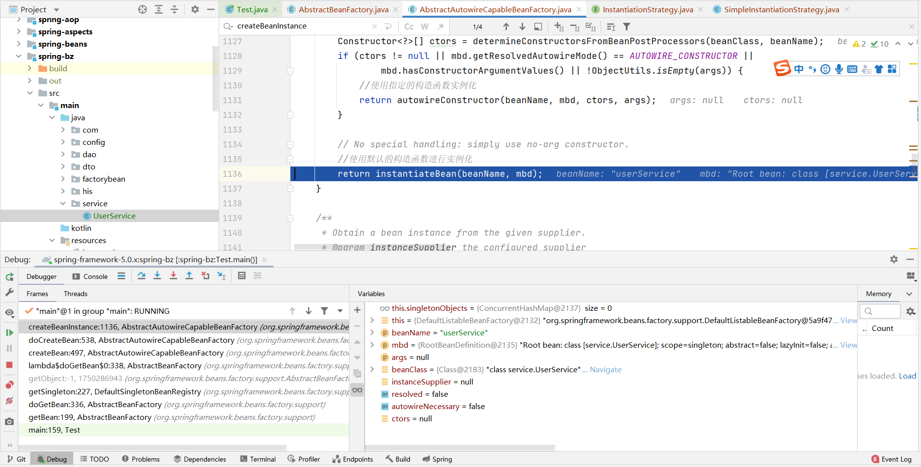Resume program in debug sidebar
Image resolution: width=921 pixels, height=467 pixels.
tap(9, 332)
